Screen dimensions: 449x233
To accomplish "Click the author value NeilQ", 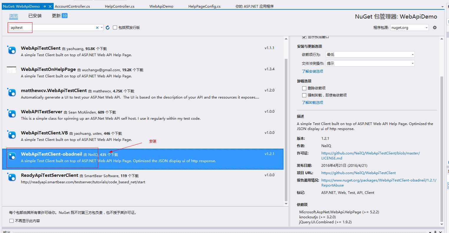I will click(x=326, y=146).
